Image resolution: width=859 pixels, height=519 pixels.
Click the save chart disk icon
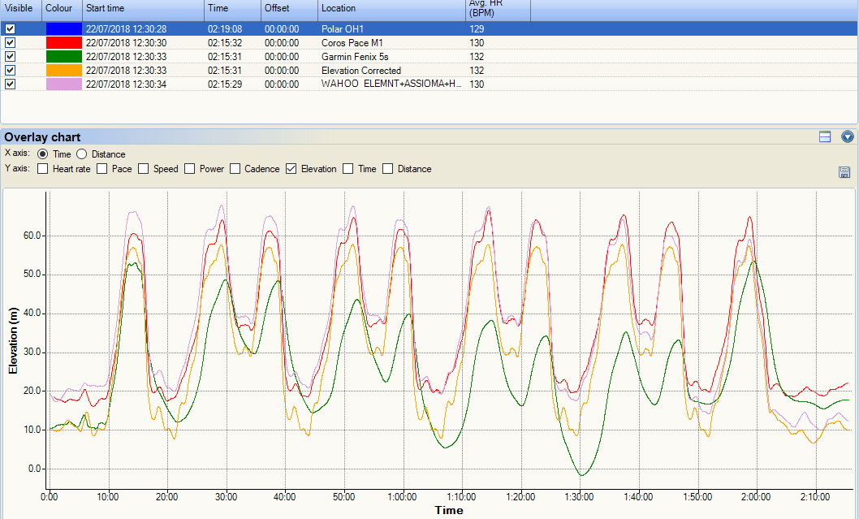(844, 172)
